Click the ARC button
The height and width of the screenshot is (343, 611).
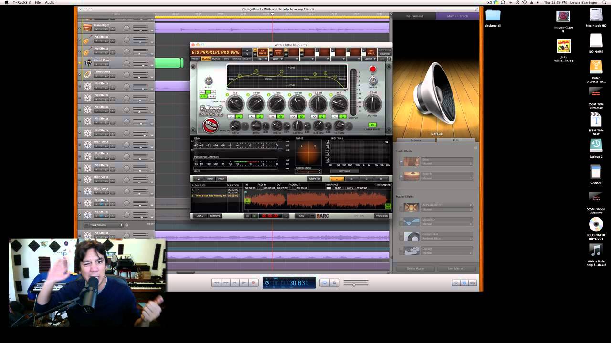[302, 216]
